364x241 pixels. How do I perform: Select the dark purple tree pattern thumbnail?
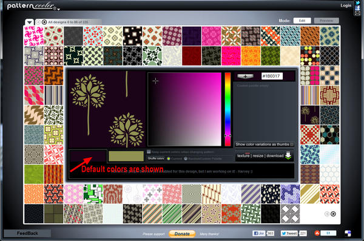click(310, 115)
